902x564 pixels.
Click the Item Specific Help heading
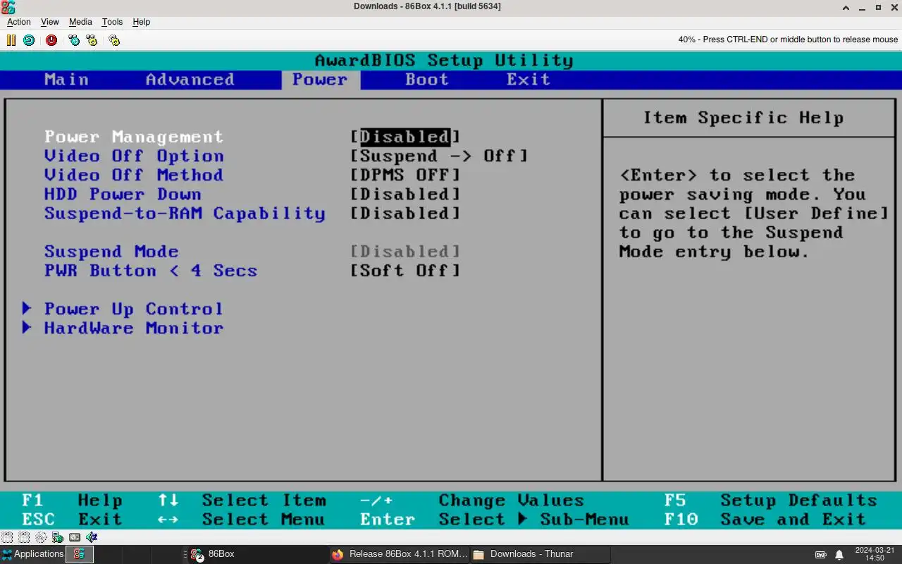point(743,118)
